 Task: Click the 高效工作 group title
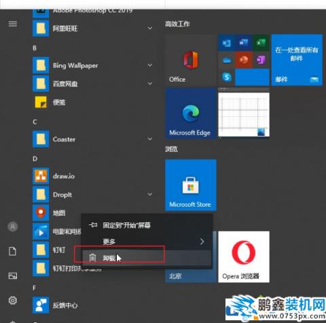[177, 24]
